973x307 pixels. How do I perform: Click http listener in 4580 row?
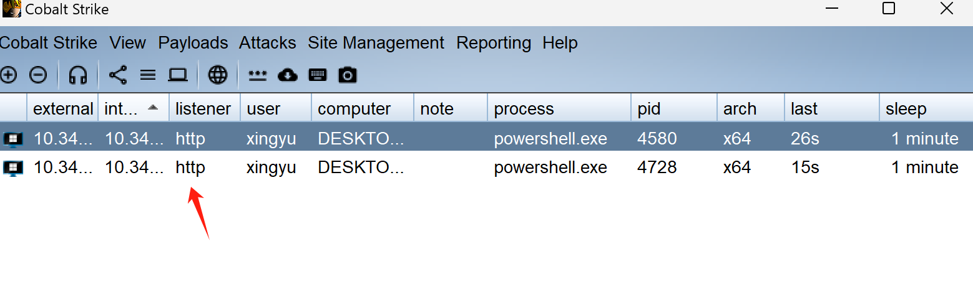(x=190, y=139)
